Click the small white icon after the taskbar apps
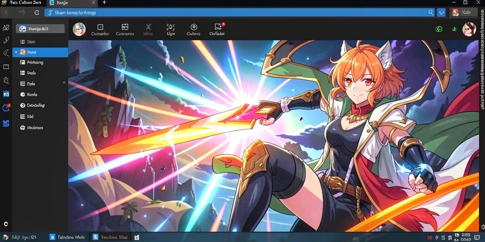The height and width of the screenshot is (242, 485). (x=136, y=237)
